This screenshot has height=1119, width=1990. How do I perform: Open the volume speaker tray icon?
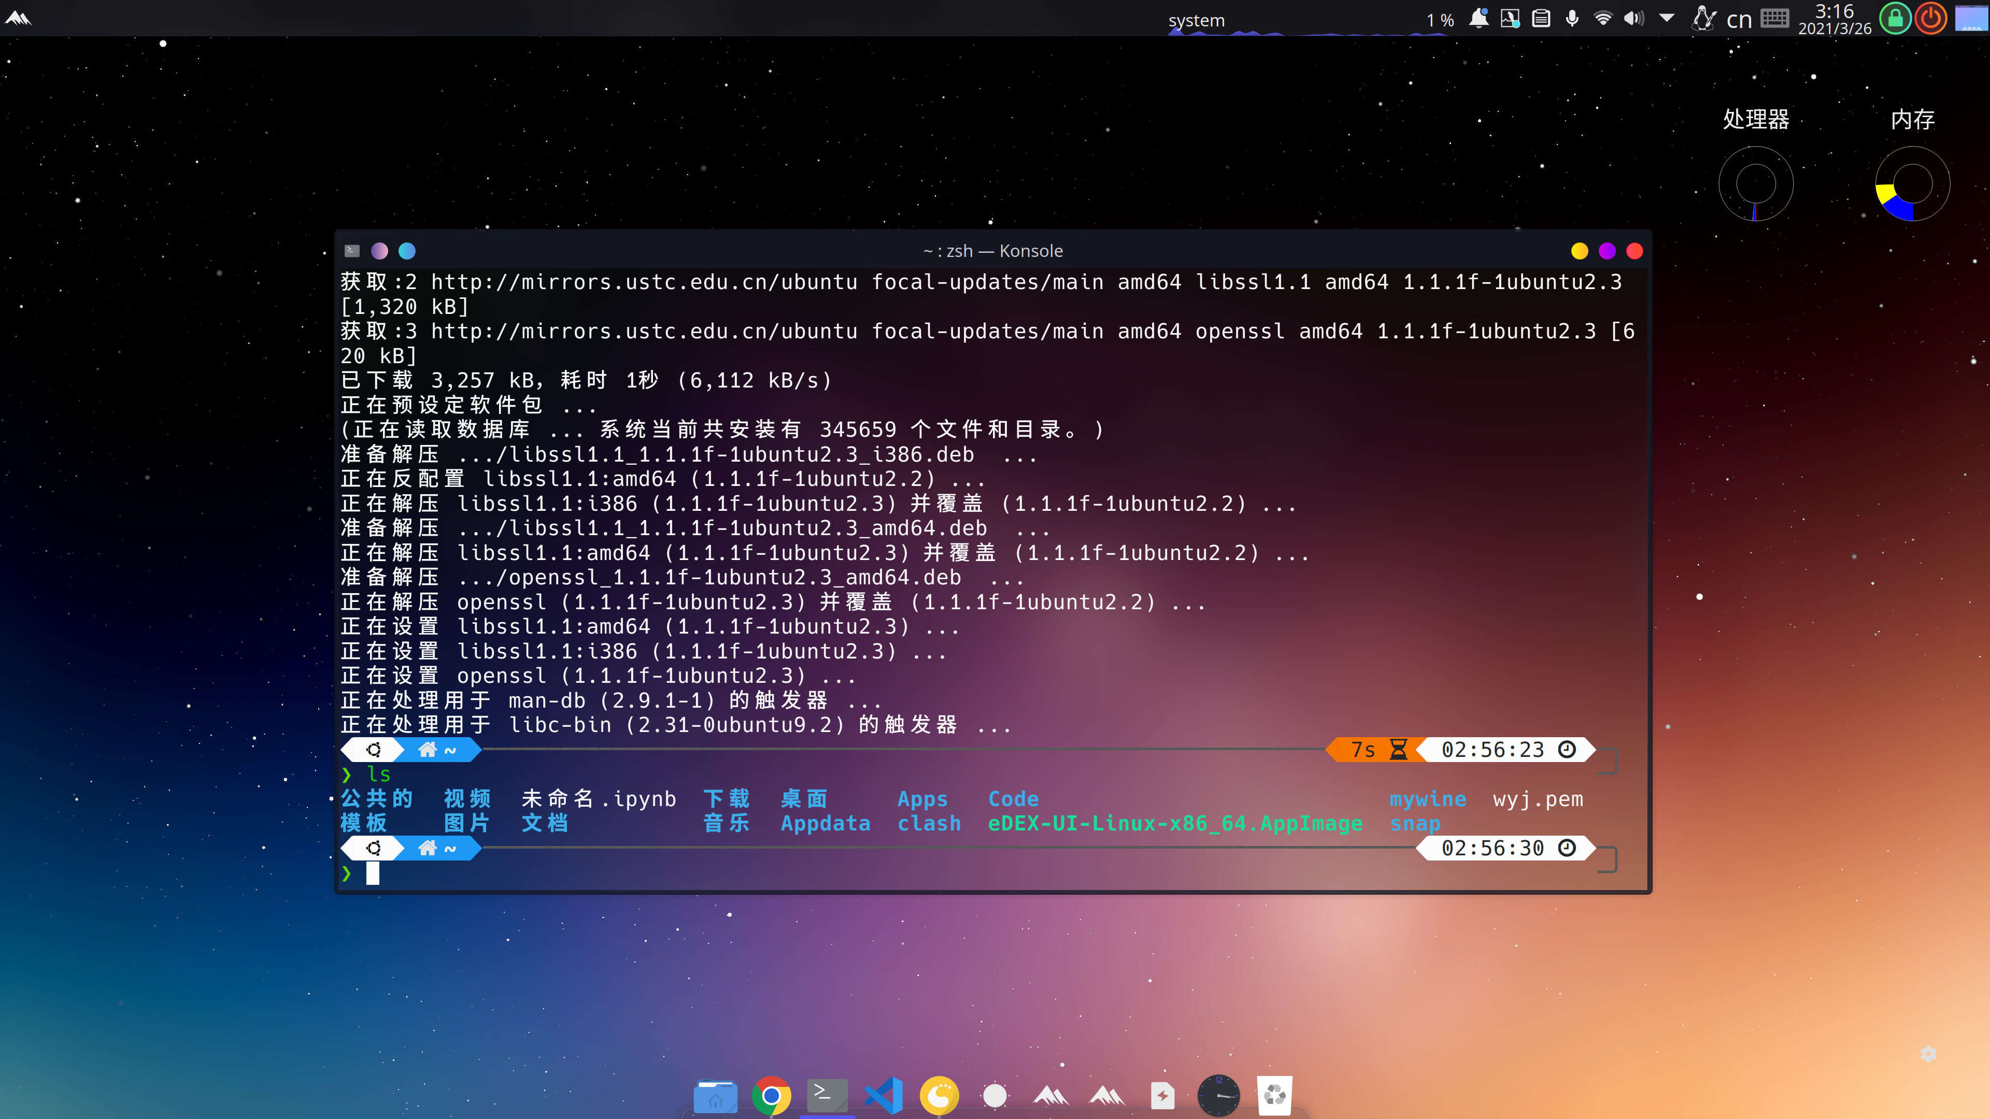pos(1634,18)
